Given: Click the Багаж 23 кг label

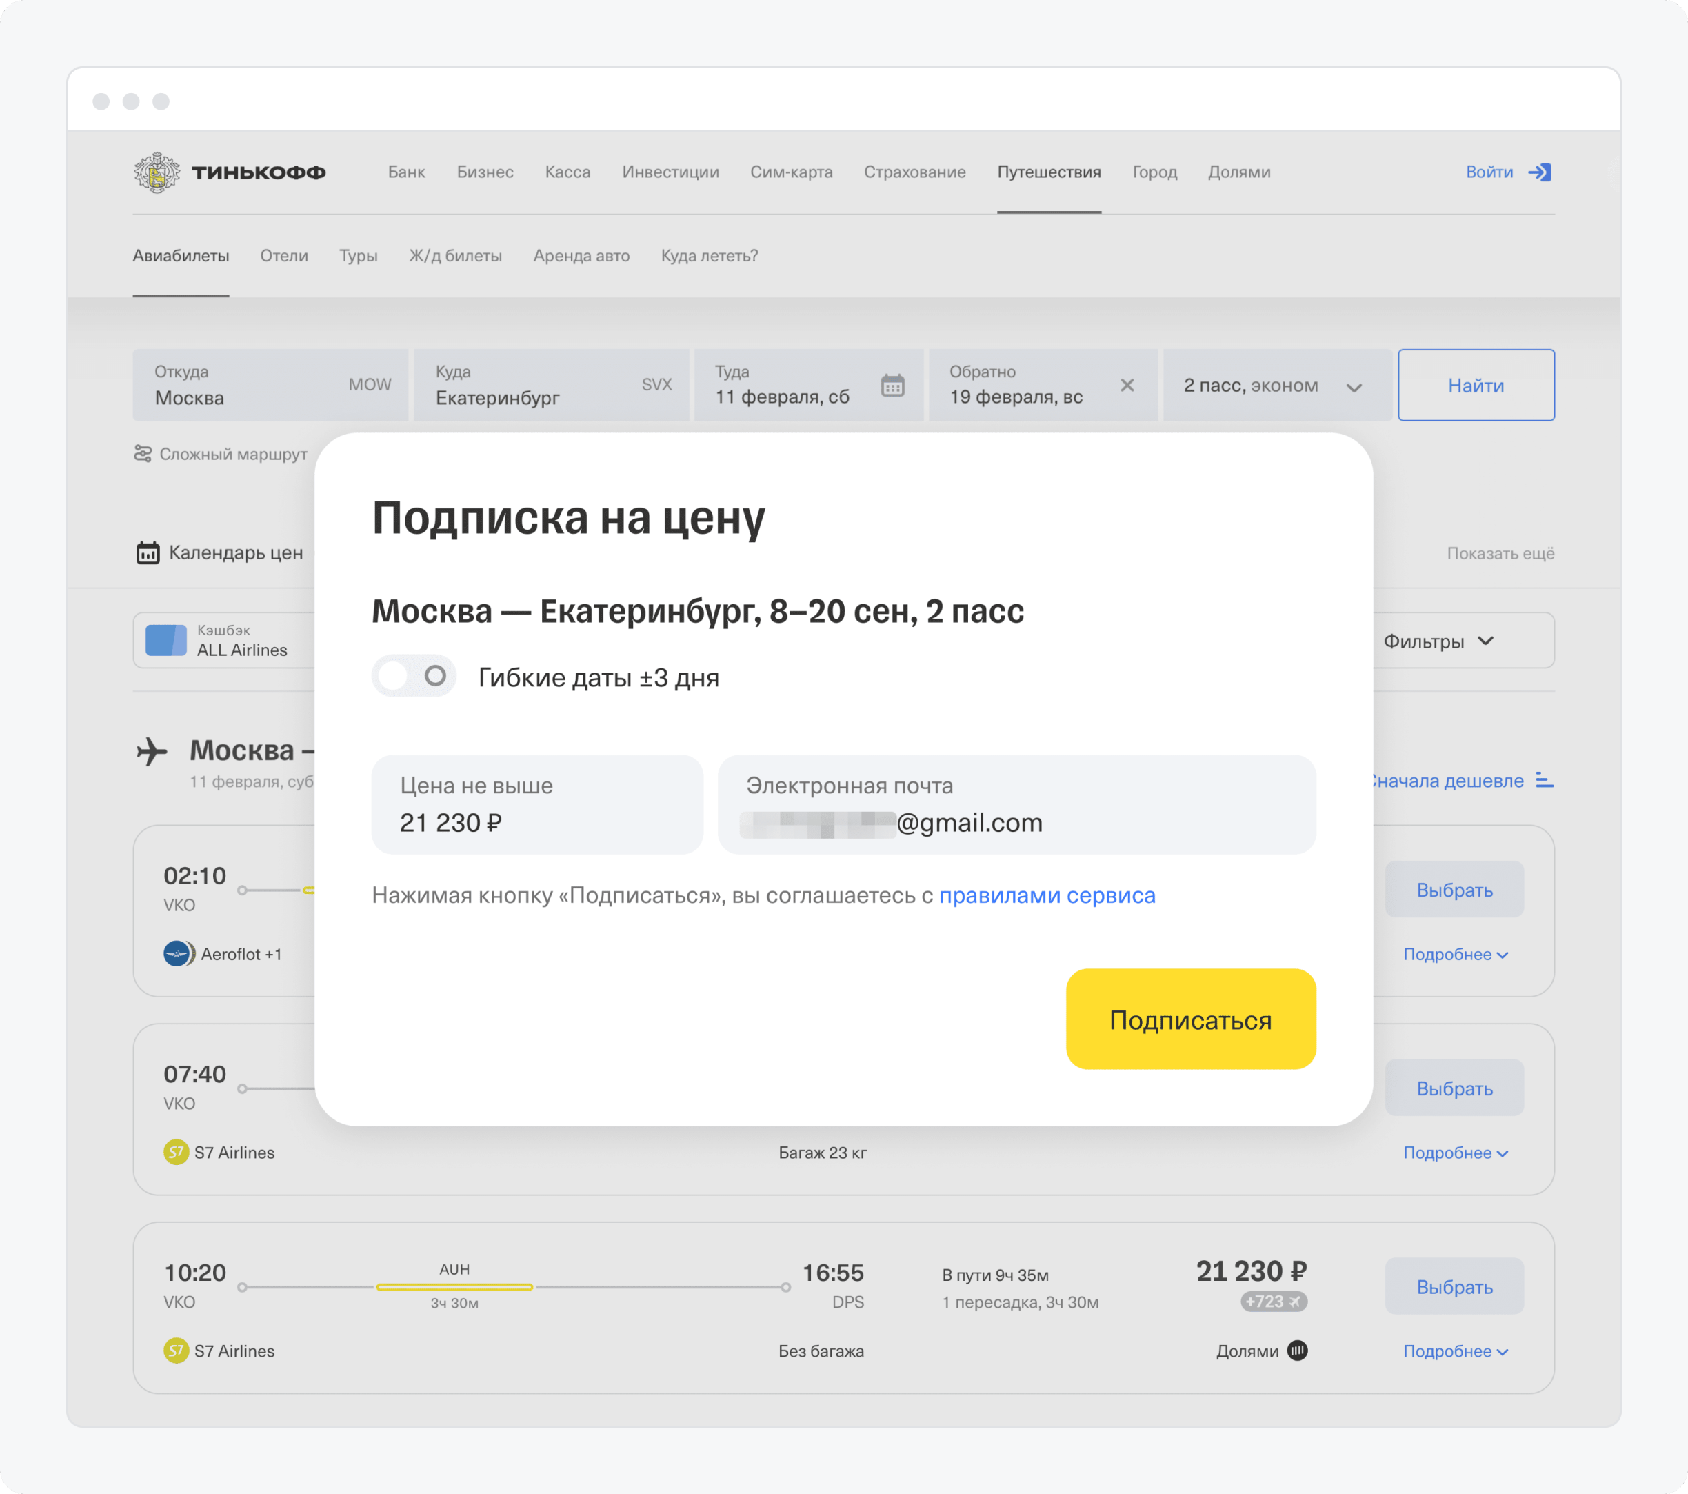Looking at the screenshot, I should 823,1152.
